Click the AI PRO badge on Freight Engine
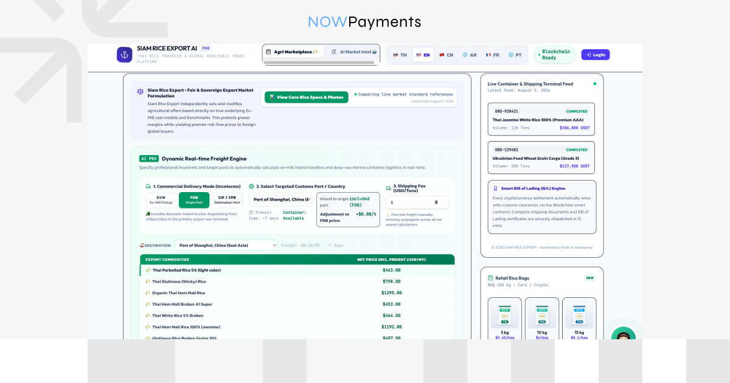Screen dimensions: 730x383 149,159
